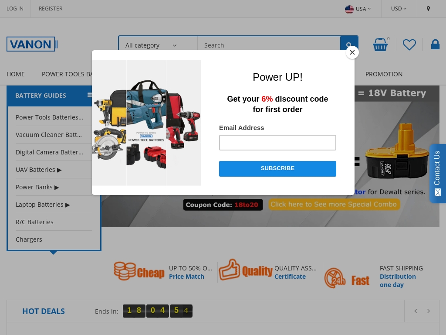Click the location pin icon
The image size is (446, 335).
click(x=429, y=9)
